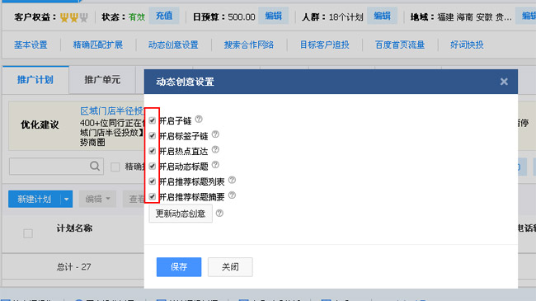Click the help icon beside 开启标签子链
The image size is (536, 301).
pyautogui.click(x=215, y=134)
